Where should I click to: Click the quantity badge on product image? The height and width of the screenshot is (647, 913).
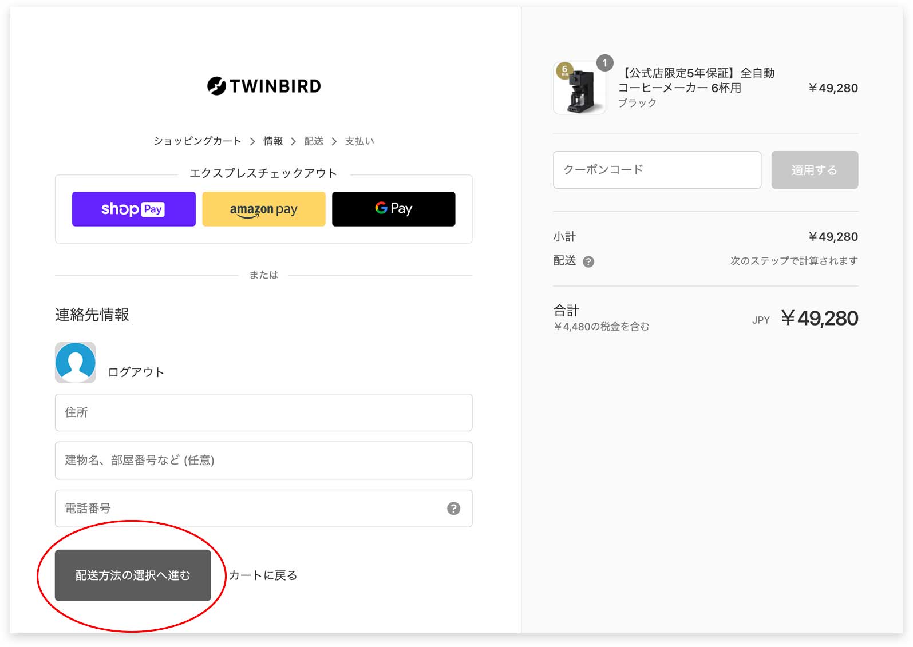pyautogui.click(x=605, y=63)
